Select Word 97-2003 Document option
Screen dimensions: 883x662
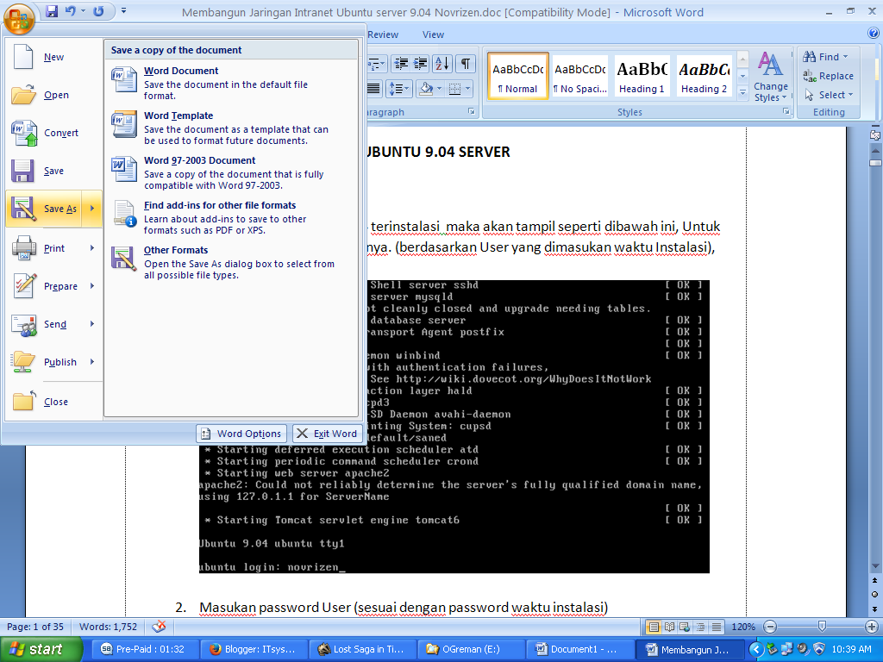pyautogui.click(x=231, y=172)
